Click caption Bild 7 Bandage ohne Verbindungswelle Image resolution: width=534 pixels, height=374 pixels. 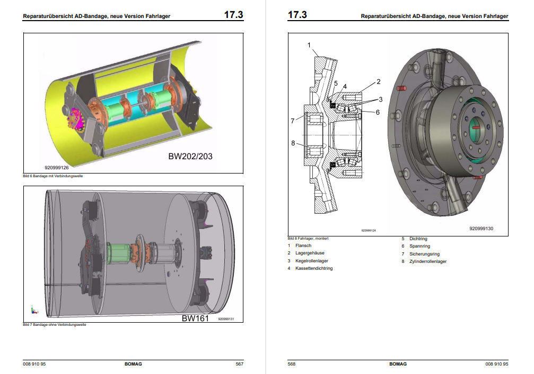[55, 325]
